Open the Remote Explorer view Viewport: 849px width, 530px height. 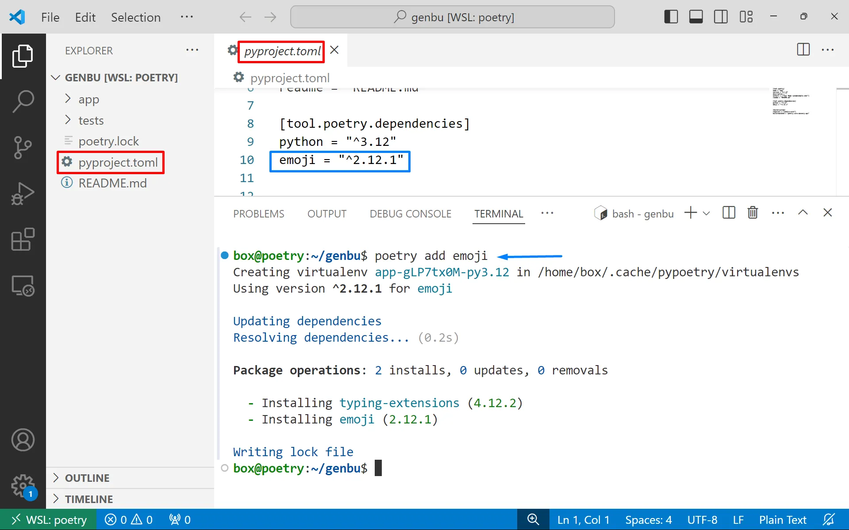[23, 286]
